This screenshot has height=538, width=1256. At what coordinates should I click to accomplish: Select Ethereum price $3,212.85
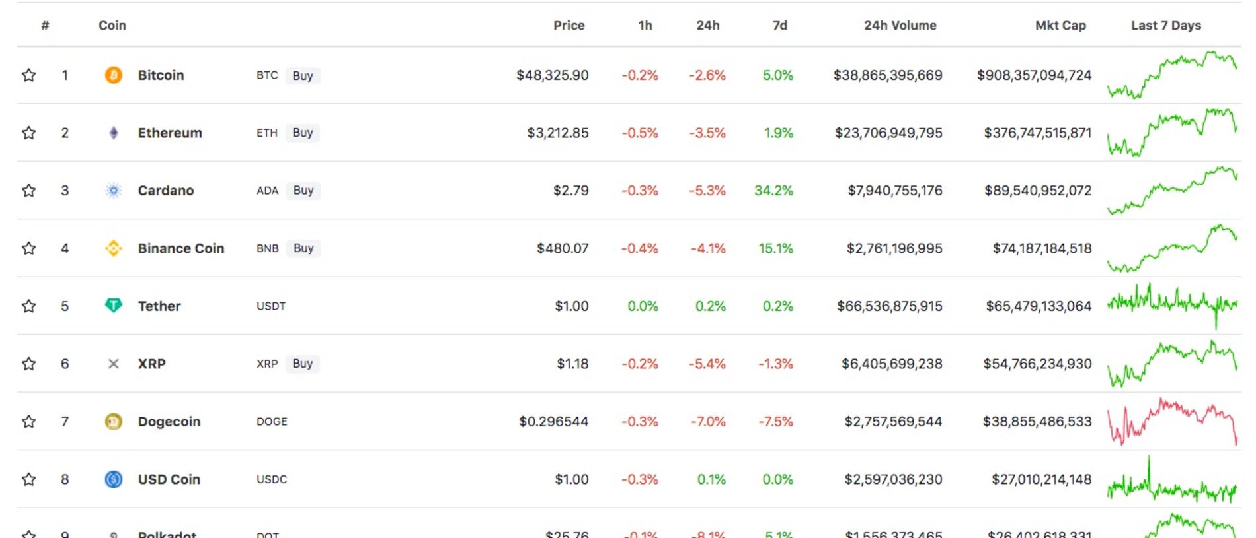click(x=558, y=133)
